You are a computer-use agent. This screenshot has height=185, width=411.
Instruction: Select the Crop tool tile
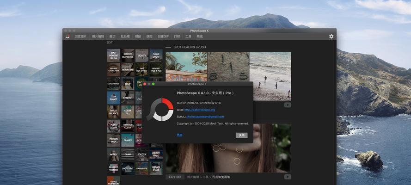[x=128, y=84]
